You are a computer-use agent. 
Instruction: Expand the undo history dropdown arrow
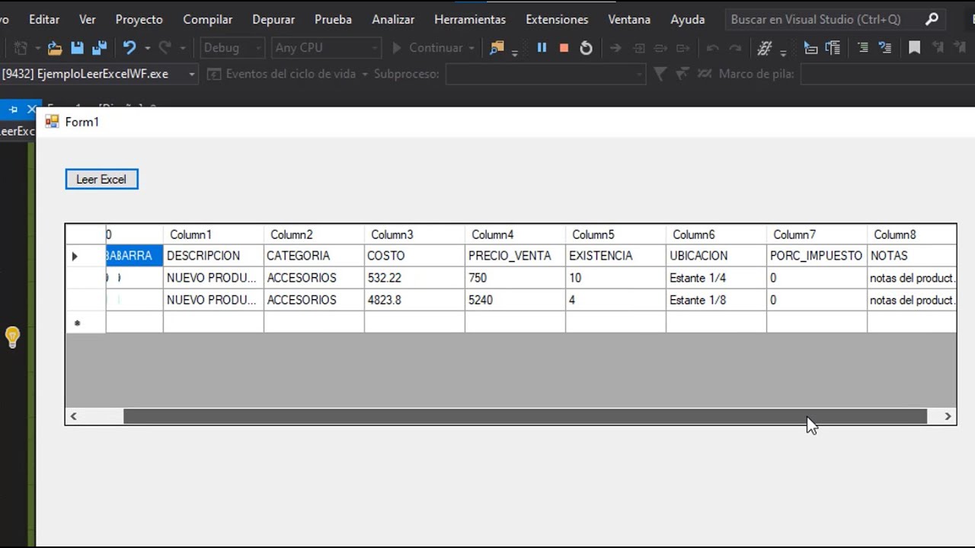[147, 48]
